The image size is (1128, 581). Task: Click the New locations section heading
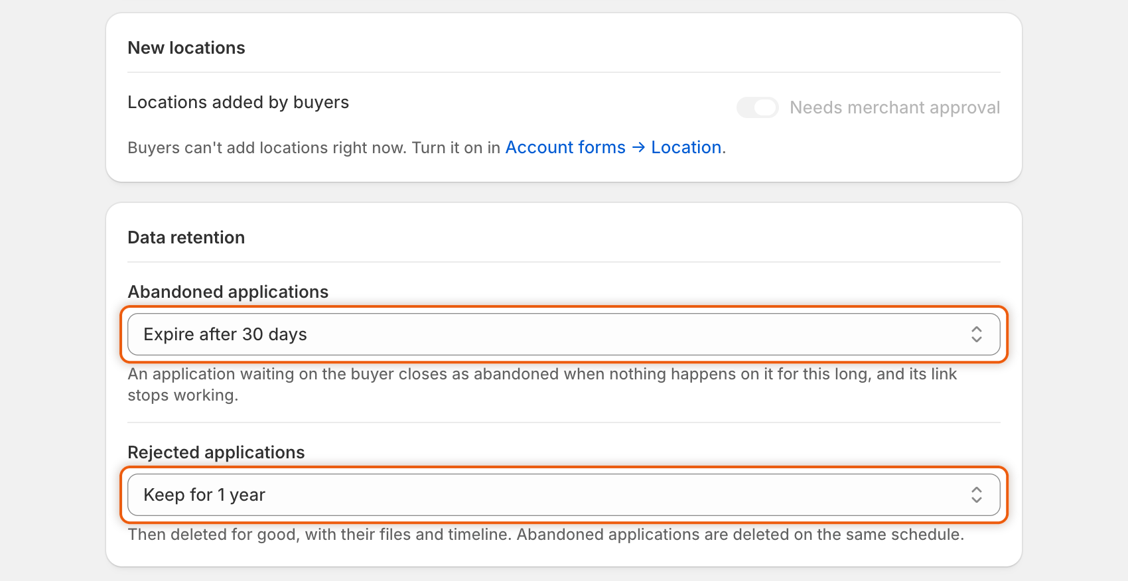186,48
